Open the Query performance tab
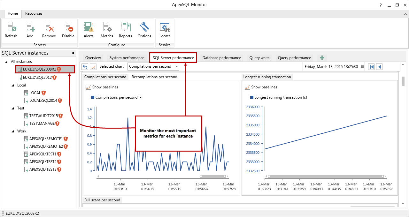The image size is (409, 217). point(294,58)
